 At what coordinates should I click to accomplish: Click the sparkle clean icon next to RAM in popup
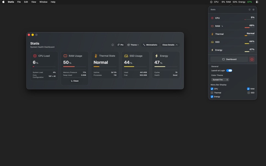pos(222,26)
